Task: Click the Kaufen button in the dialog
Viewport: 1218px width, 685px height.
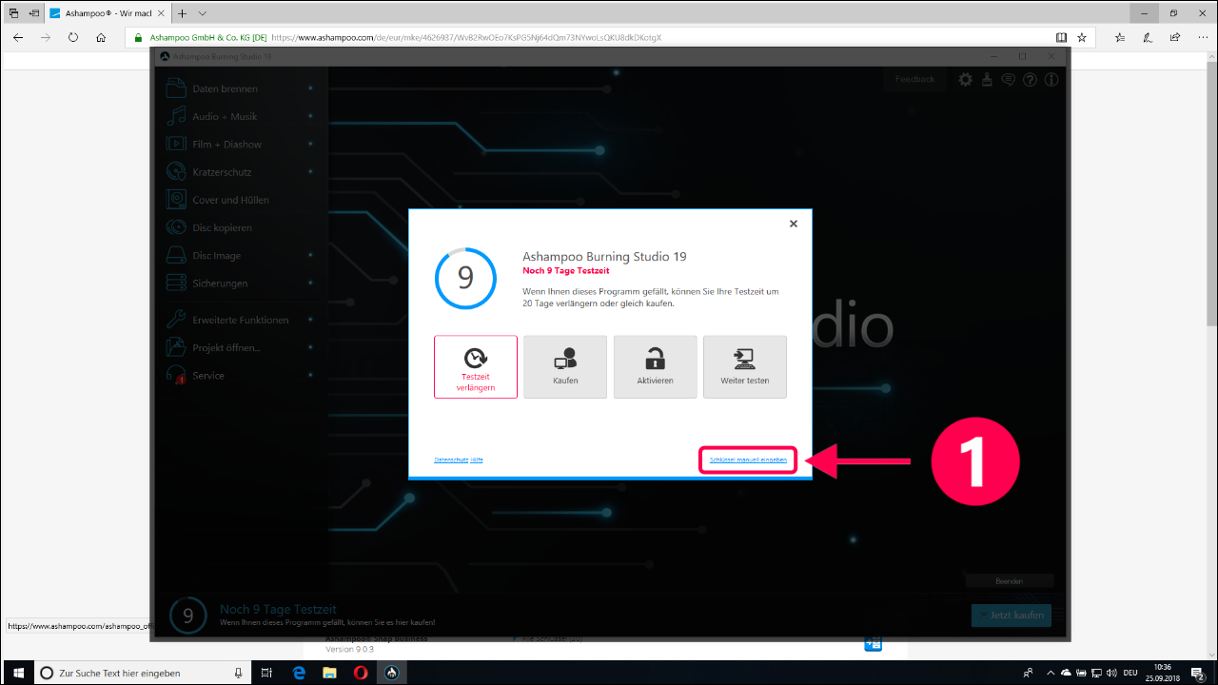Action: click(x=565, y=366)
